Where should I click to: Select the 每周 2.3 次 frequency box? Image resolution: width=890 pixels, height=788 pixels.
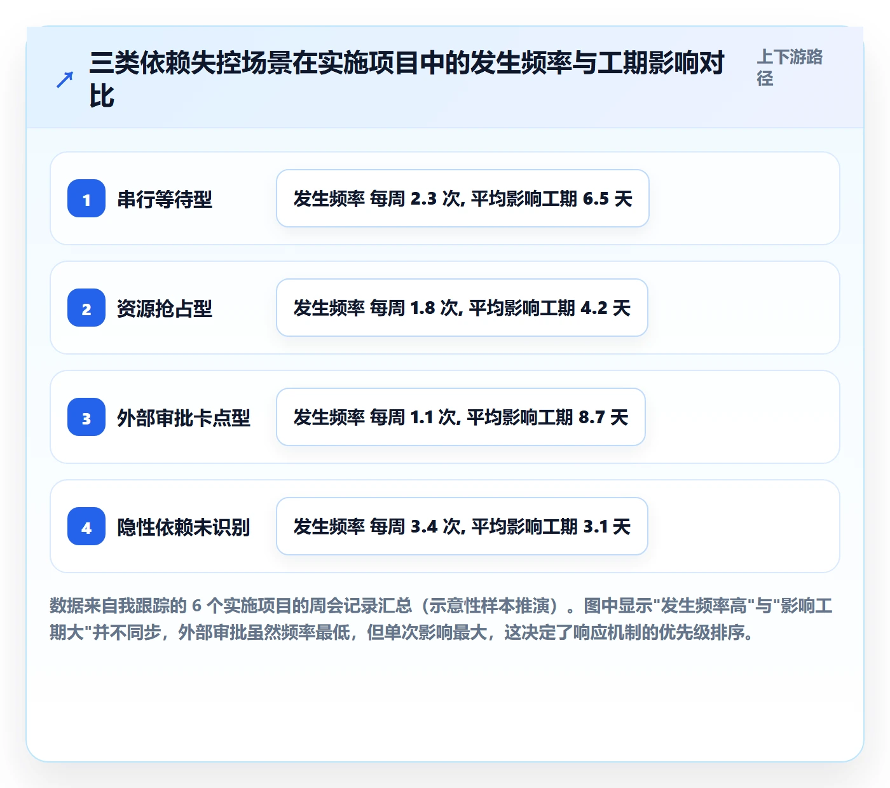[463, 198]
